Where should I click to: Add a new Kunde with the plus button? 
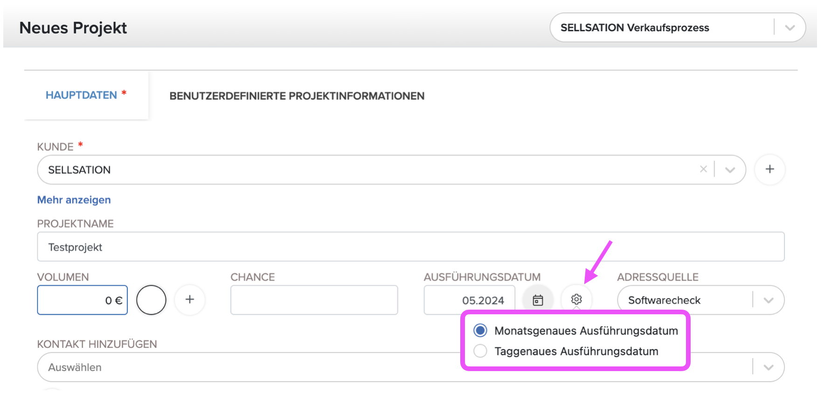(x=770, y=169)
